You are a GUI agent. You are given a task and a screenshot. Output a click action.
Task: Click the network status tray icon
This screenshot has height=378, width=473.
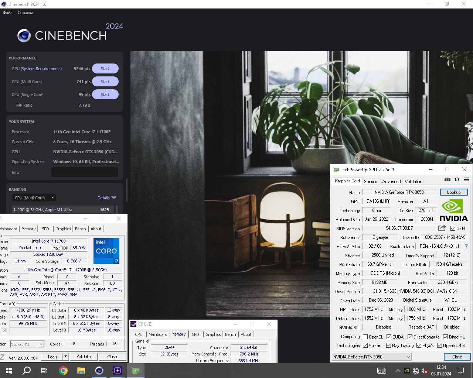(416, 371)
